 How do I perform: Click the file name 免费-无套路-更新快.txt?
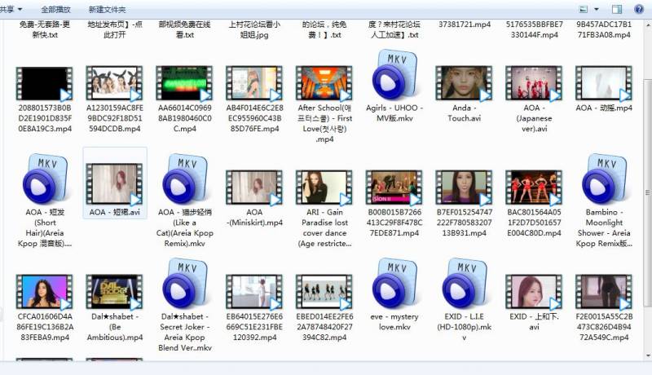click(45, 29)
